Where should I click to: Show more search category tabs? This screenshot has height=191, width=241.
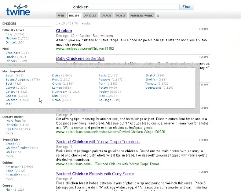(158, 16)
